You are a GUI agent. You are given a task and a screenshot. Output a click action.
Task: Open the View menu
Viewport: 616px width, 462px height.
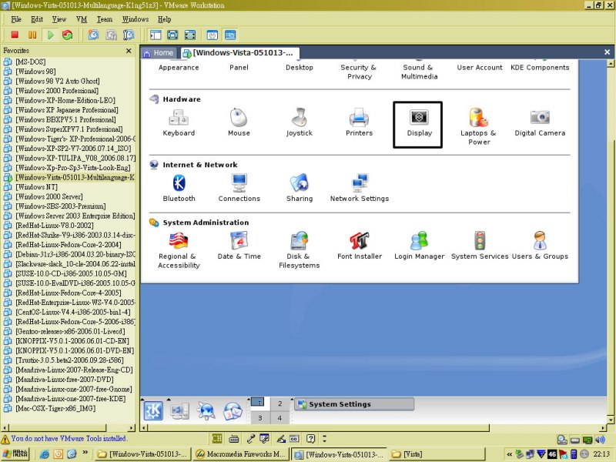point(59,18)
